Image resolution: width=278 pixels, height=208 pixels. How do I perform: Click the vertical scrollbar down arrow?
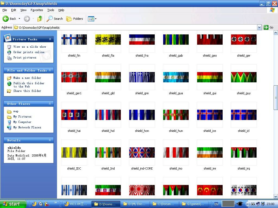(x=276, y=197)
